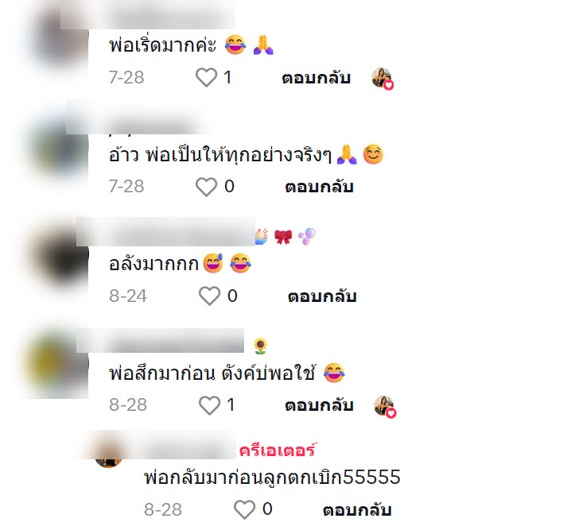Like the อลังมากกก comment
Screen dimensions: 575x530
coord(209,296)
